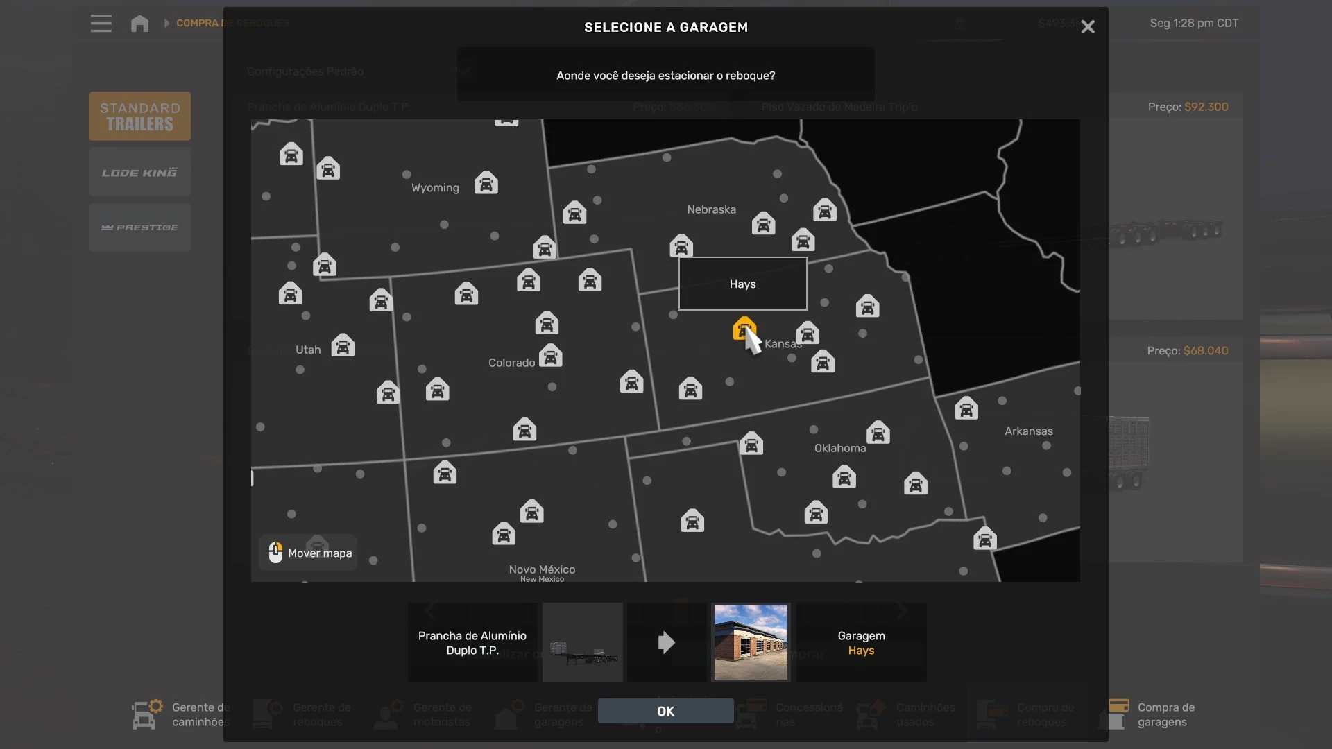Select the garage icon beside Utah label
Screen dimensions: 1332x749
click(343, 345)
